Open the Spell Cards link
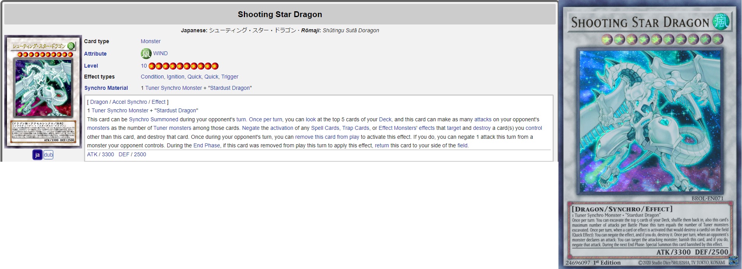 tap(325, 128)
